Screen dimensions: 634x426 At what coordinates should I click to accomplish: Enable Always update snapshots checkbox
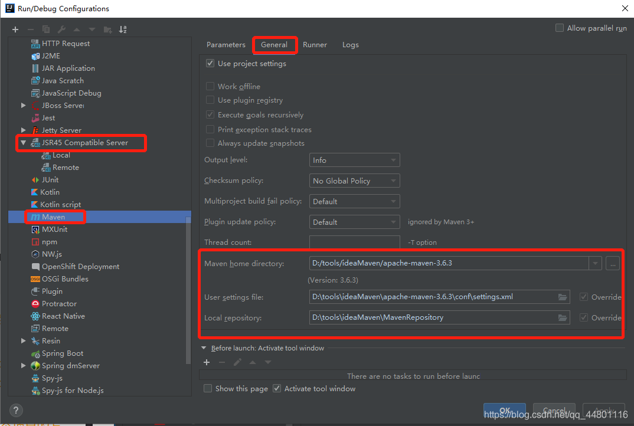(210, 143)
